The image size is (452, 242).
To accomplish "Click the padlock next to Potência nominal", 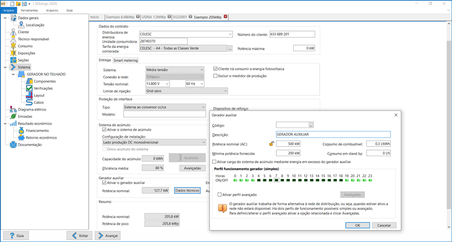I will tap(271, 144).
